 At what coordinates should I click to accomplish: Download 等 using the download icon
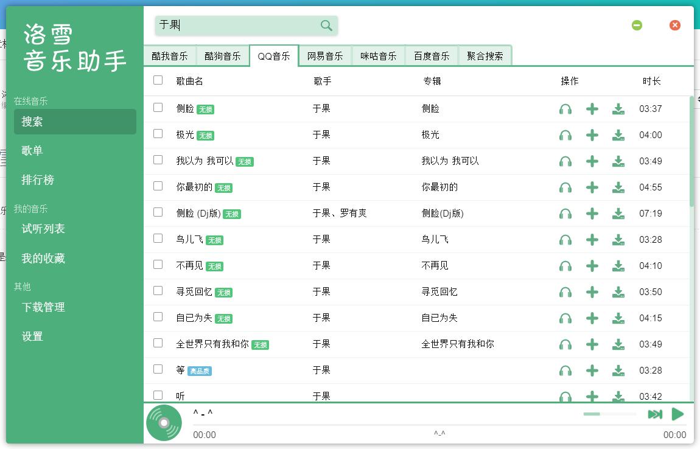click(618, 371)
